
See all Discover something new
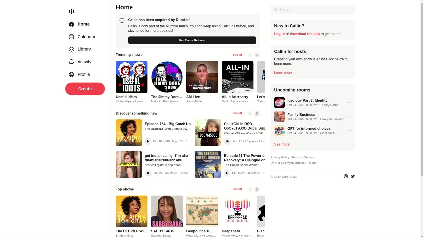click(237, 113)
